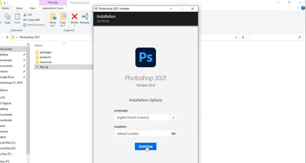Click the Default Location field
Screen dimensions: 306x163
click(x=142, y=134)
